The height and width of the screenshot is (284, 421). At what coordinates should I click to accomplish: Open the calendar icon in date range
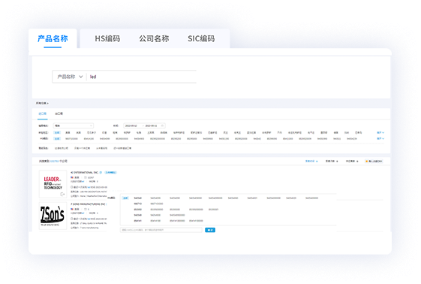(162, 125)
